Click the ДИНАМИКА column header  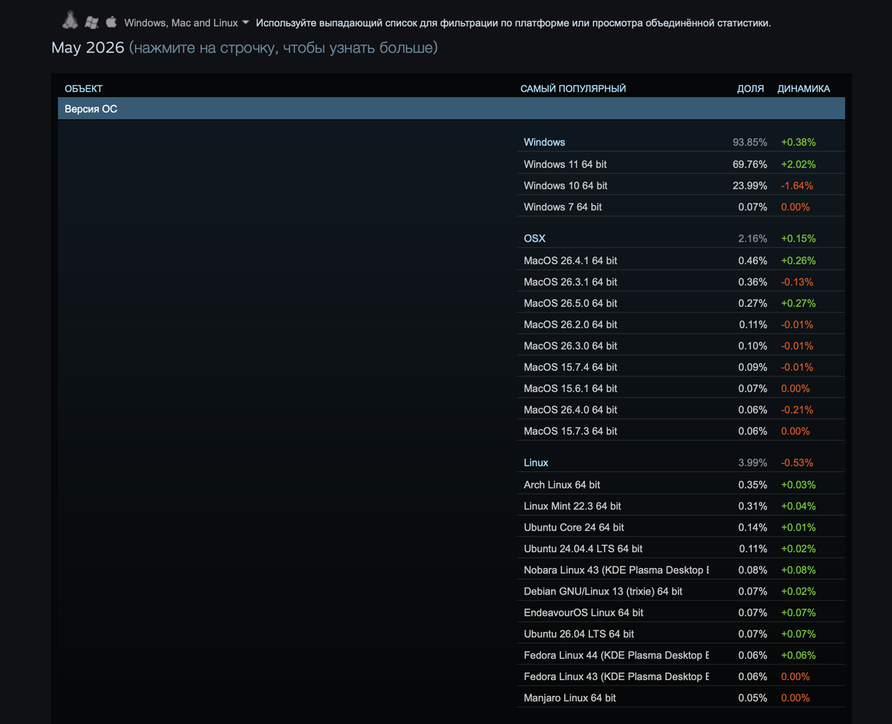(x=804, y=88)
